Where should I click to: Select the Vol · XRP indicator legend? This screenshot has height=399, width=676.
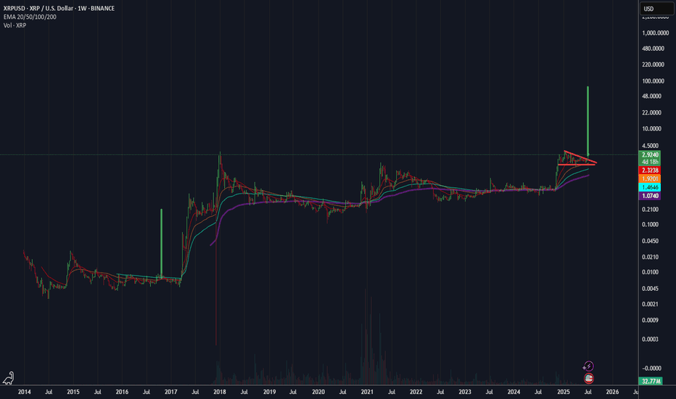(x=15, y=25)
